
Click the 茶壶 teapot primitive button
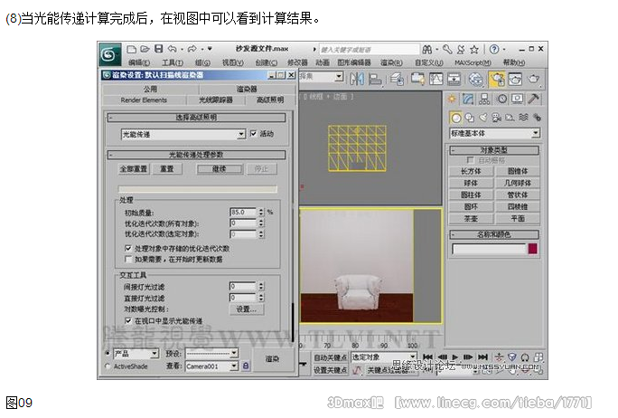(x=471, y=219)
